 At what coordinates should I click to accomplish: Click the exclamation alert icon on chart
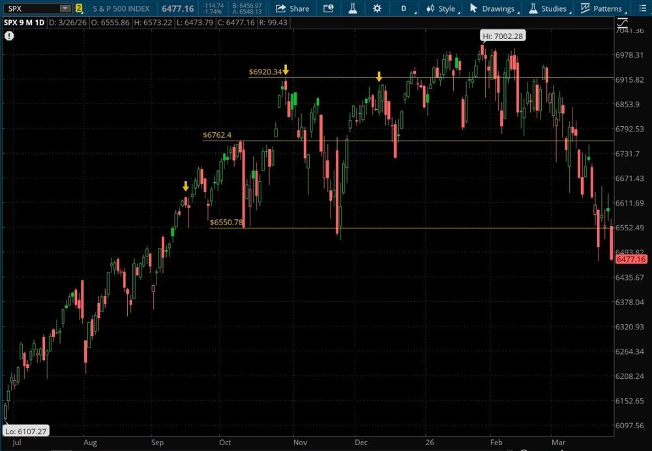click(x=9, y=36)
